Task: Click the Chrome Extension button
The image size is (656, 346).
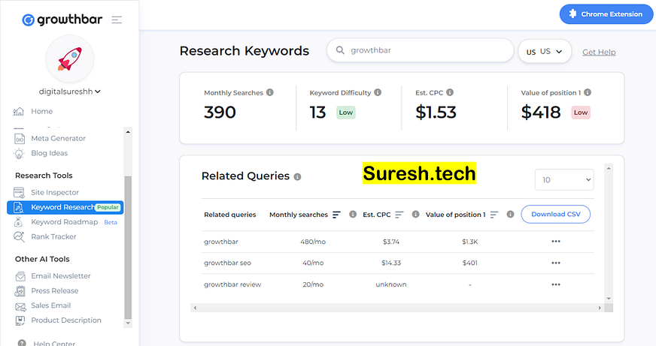Action: [606, 14]
